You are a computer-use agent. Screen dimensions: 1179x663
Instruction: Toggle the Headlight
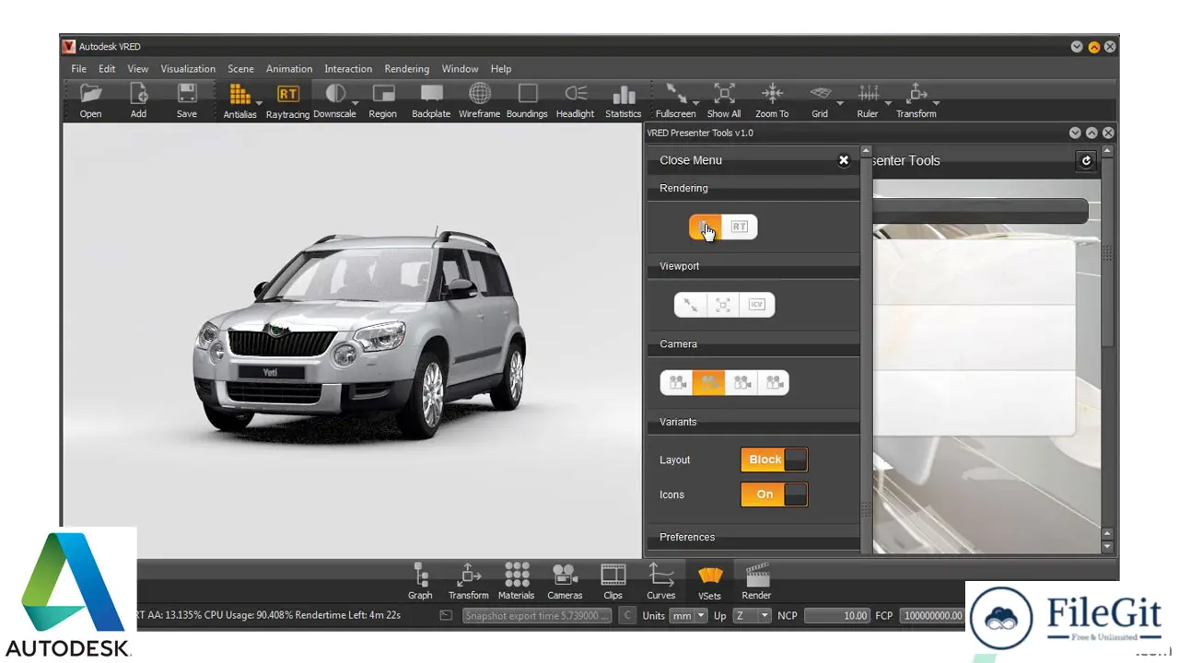pyautogui.click(x=576, y=100)
